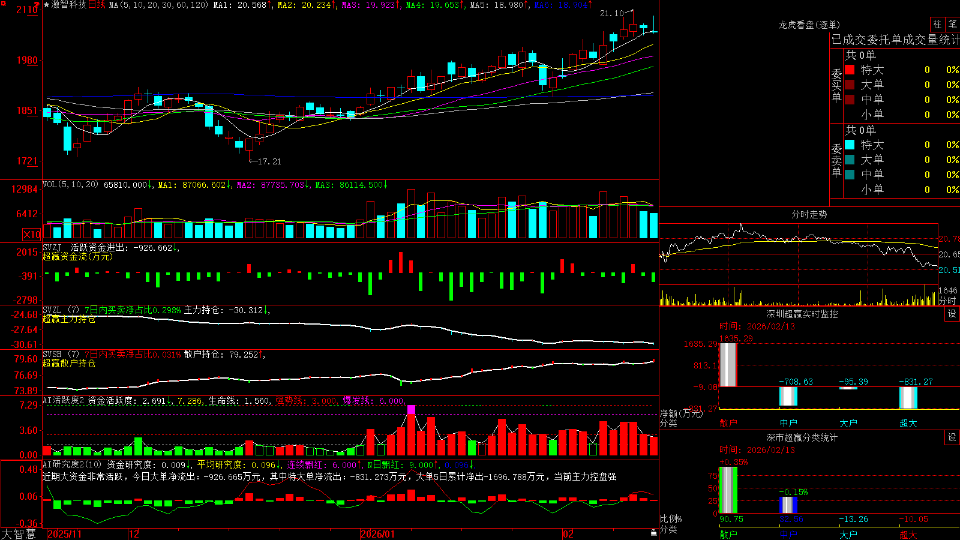
Task: Click the MA(5,10,20,30,60,120) indicator parameters
Action: [x=158, y=5]
